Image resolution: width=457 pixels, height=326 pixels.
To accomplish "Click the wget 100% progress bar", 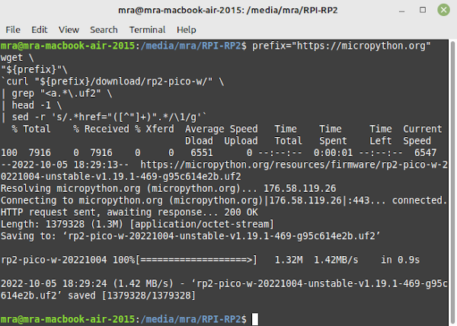I will [x=197, y=260].
